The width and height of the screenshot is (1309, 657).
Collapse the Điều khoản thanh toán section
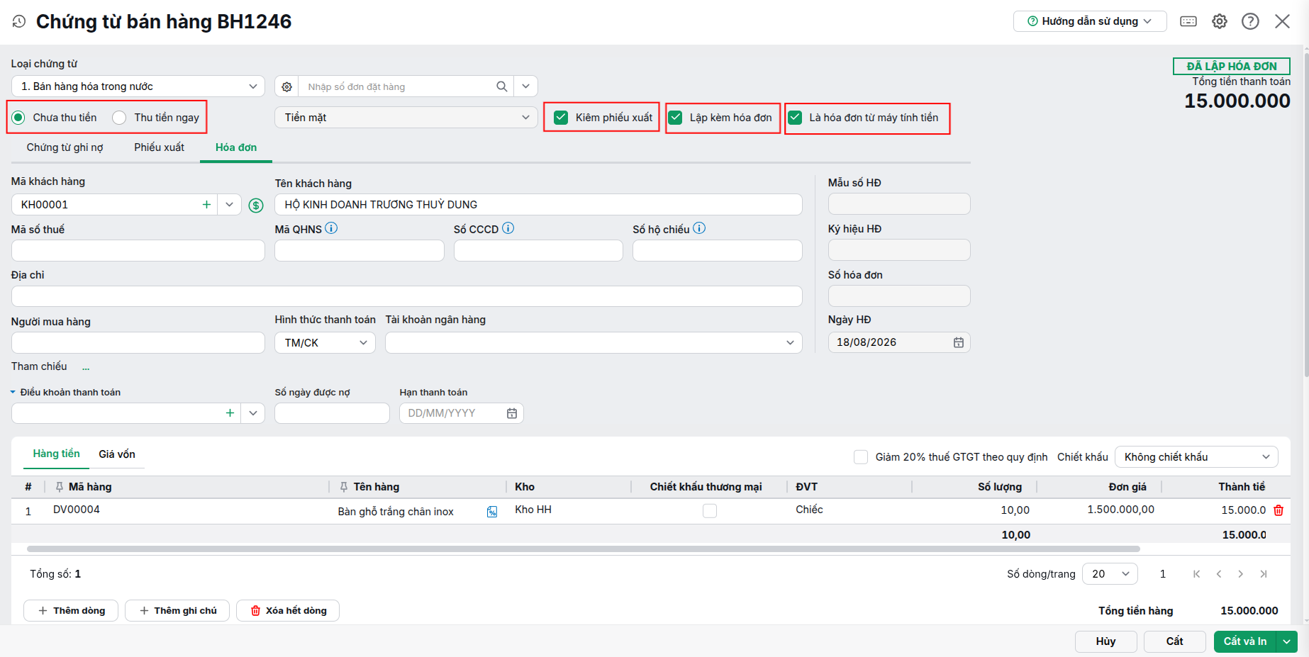(13, 392)
